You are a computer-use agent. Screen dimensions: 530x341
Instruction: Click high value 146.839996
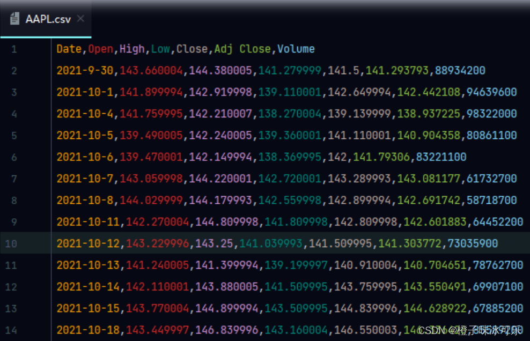pyautogui.click(x=227, y=330)
